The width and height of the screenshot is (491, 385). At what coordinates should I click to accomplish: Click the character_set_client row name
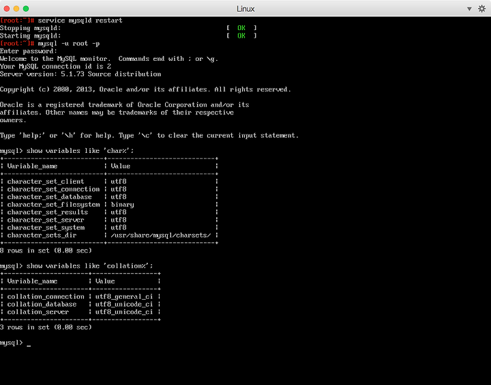pos(46,182)
